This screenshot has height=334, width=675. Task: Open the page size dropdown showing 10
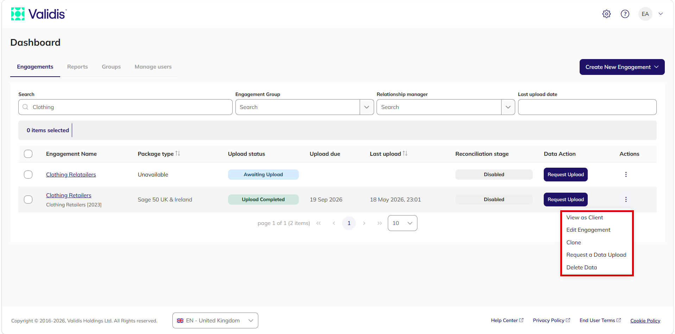[x=403, y=223]
